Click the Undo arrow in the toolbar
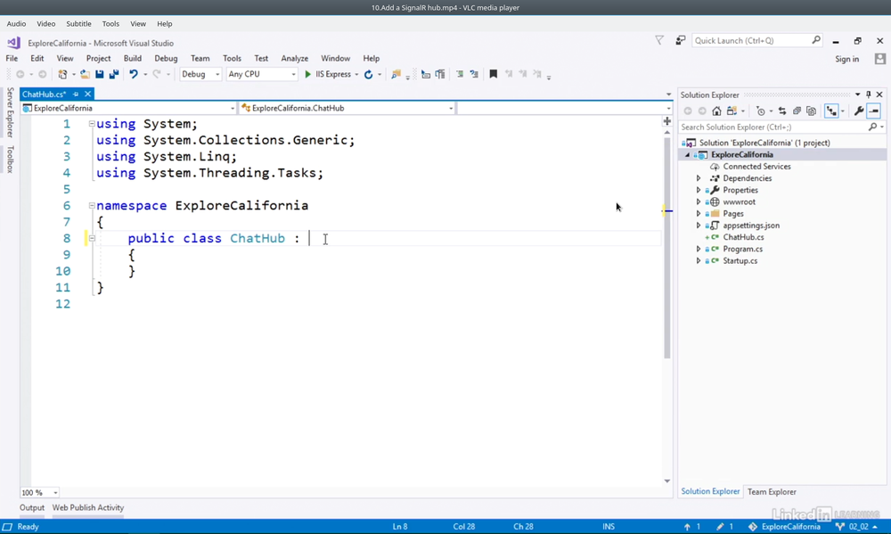Image resolution: width=891 pixels, height=534 pixels. (x=133, y=75)
